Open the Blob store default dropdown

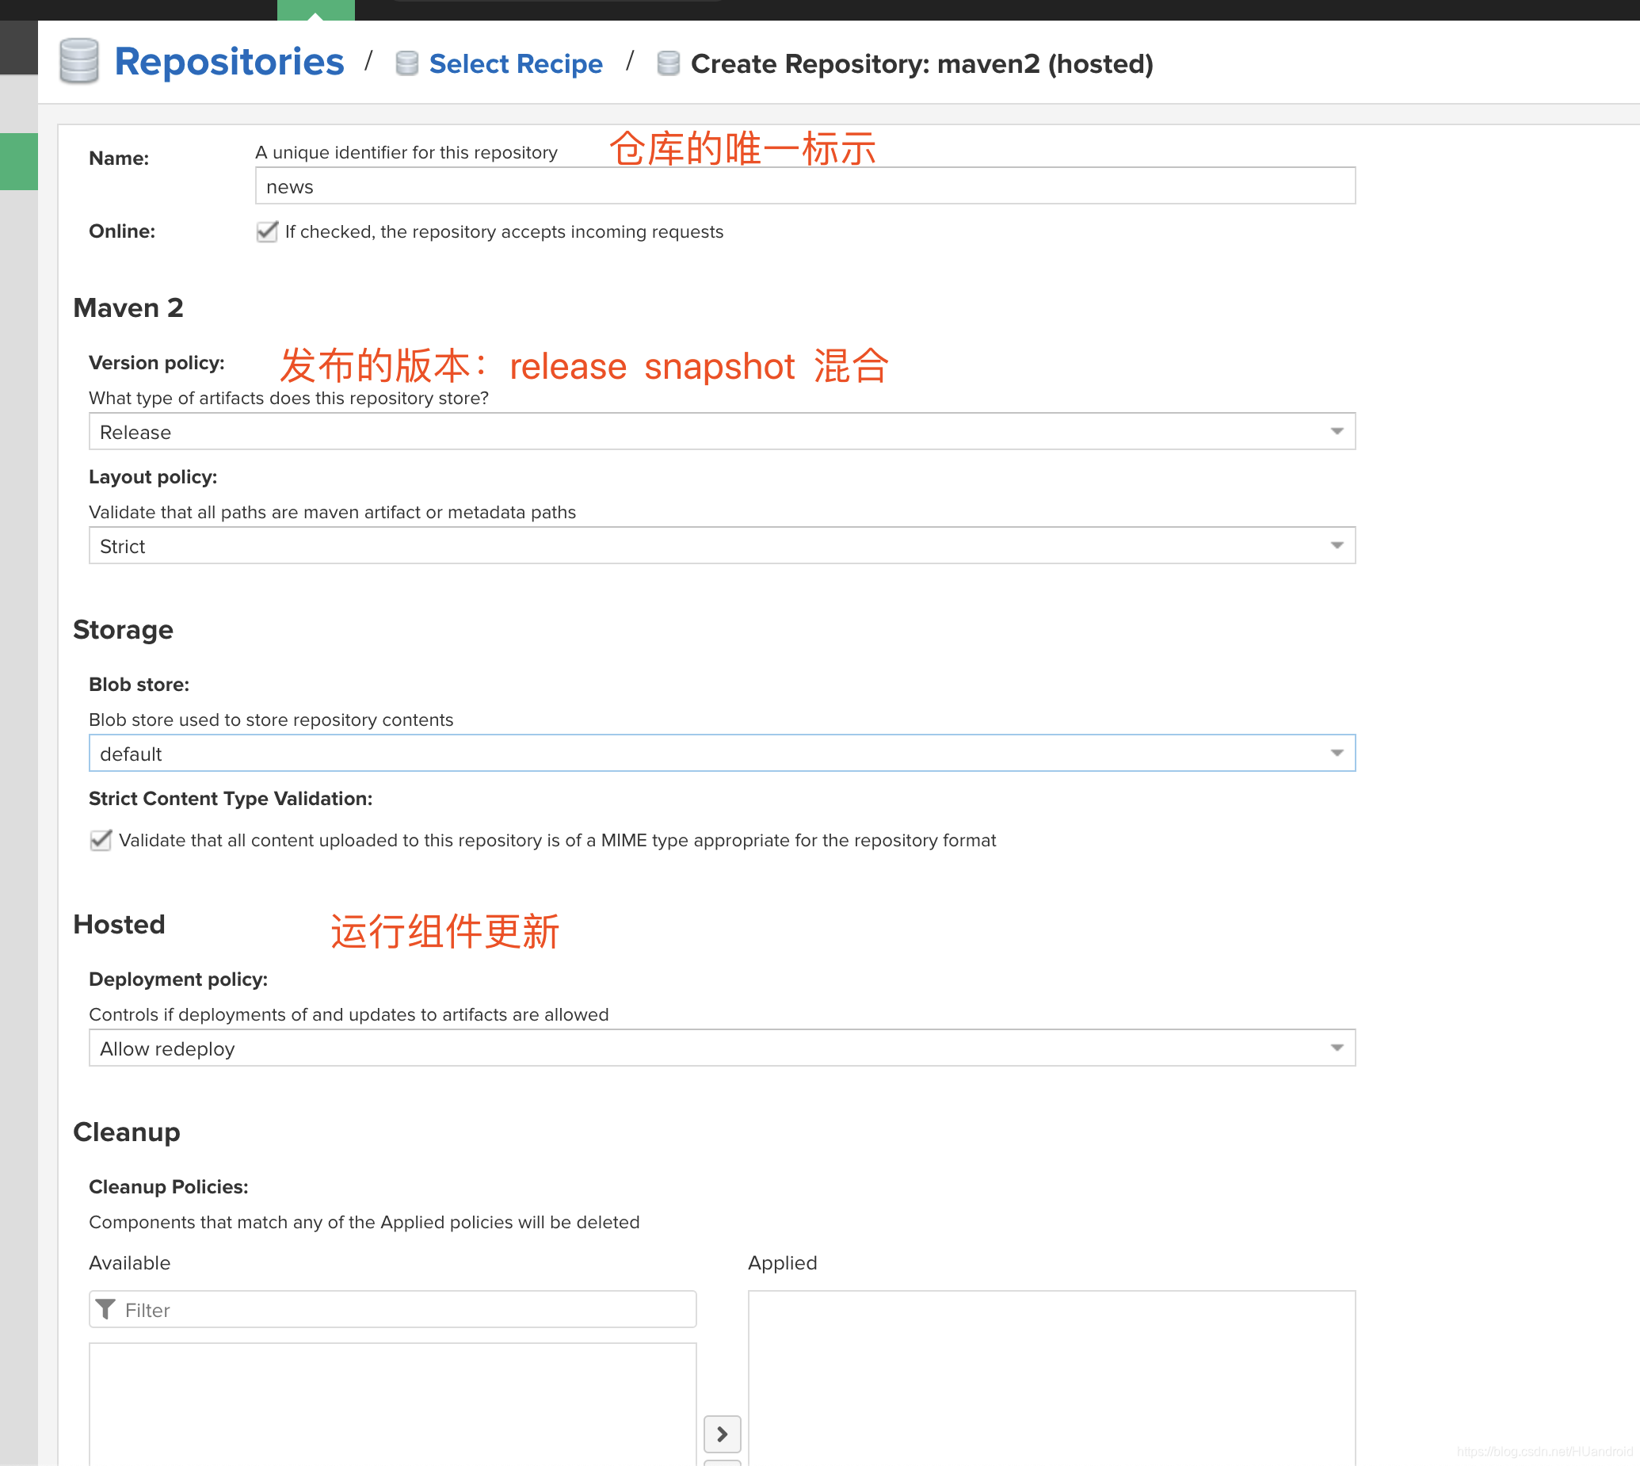point(722,753)
